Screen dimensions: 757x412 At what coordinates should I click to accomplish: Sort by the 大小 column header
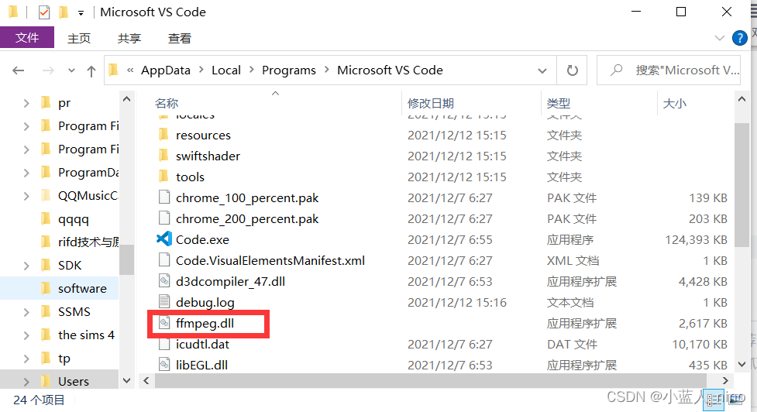click(674, 103)
